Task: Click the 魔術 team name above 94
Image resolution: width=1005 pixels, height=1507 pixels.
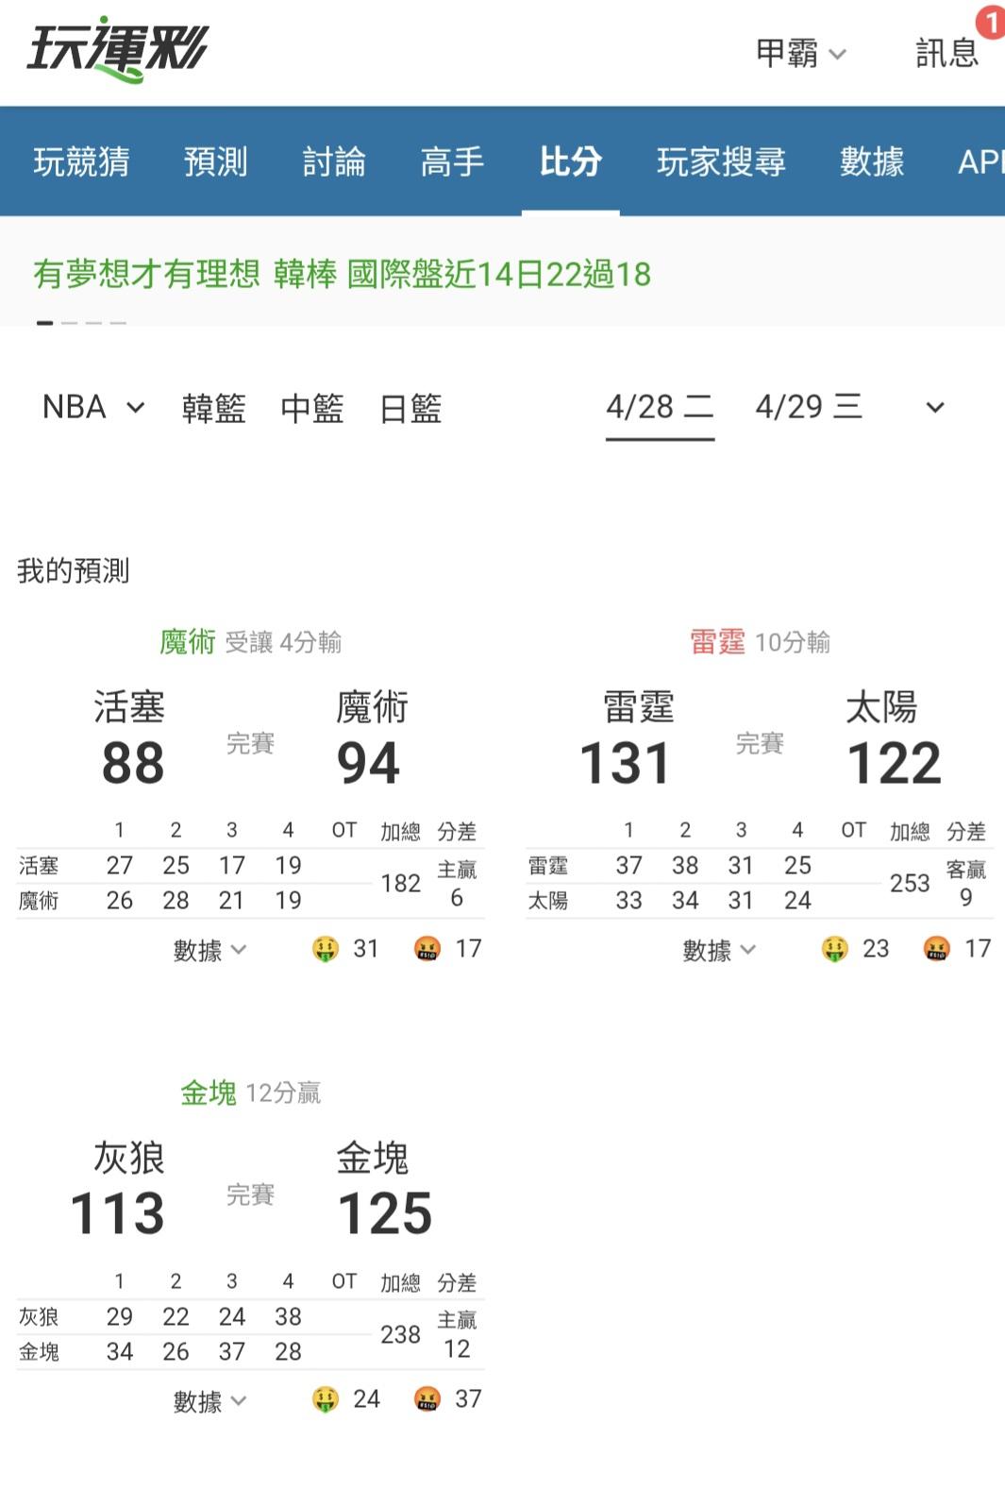Action: 373,707
